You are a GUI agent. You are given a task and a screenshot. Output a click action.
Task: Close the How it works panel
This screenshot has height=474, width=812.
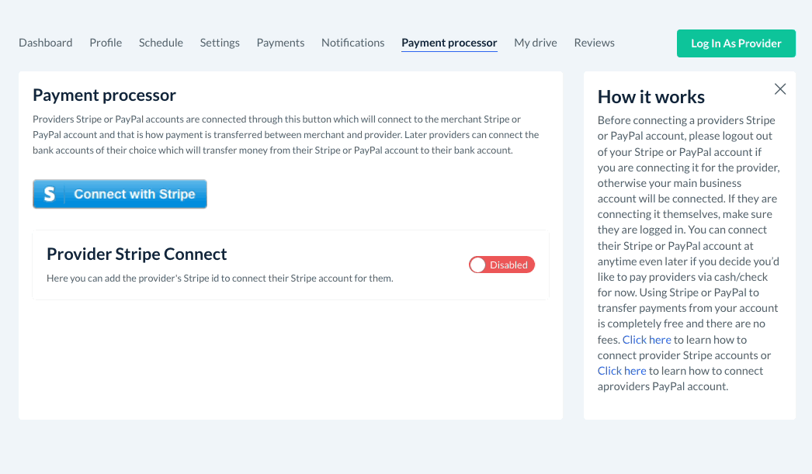pos(780,89)
